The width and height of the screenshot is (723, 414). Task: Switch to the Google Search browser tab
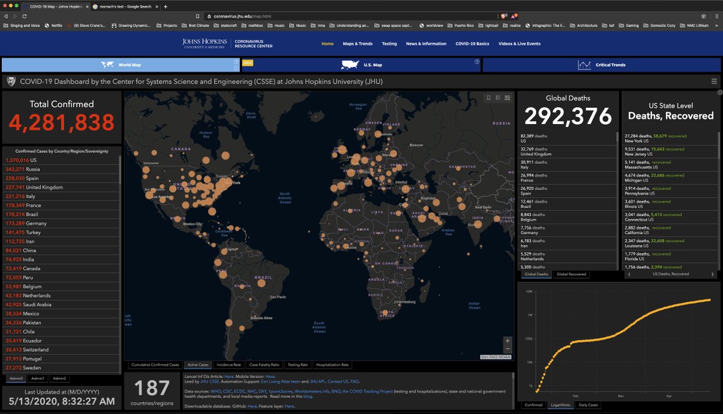[125, 6]
